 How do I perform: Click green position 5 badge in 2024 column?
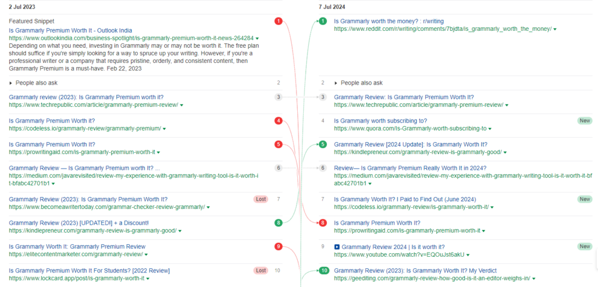click(322, 145)
